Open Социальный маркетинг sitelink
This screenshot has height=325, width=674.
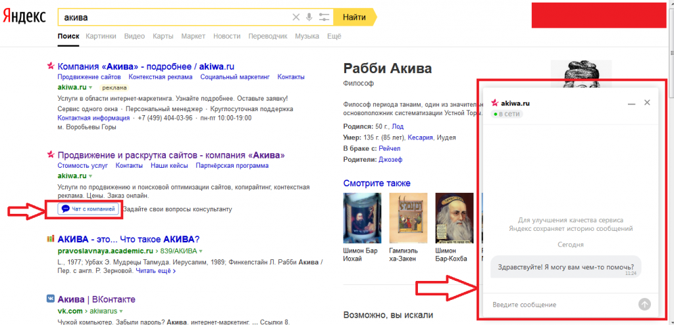tap(235, 77)
